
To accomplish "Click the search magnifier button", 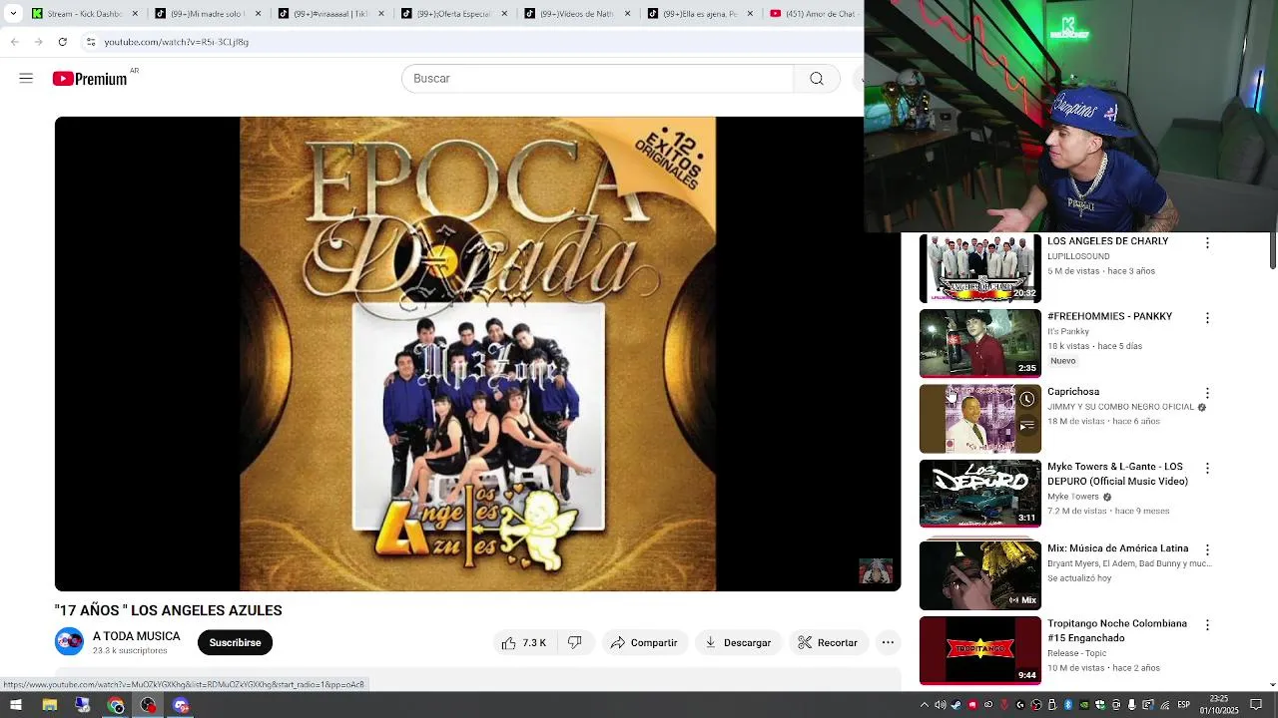I will coord(817,79).
